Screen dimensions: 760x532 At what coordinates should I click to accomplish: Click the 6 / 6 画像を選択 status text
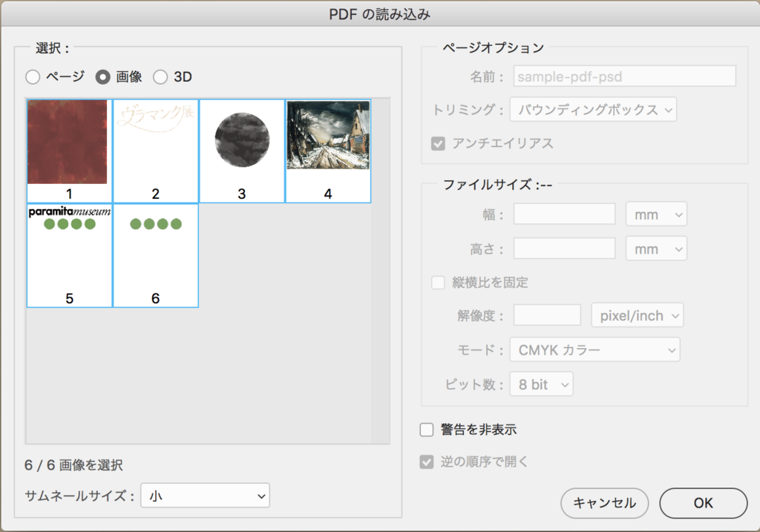tap(73, 465)
